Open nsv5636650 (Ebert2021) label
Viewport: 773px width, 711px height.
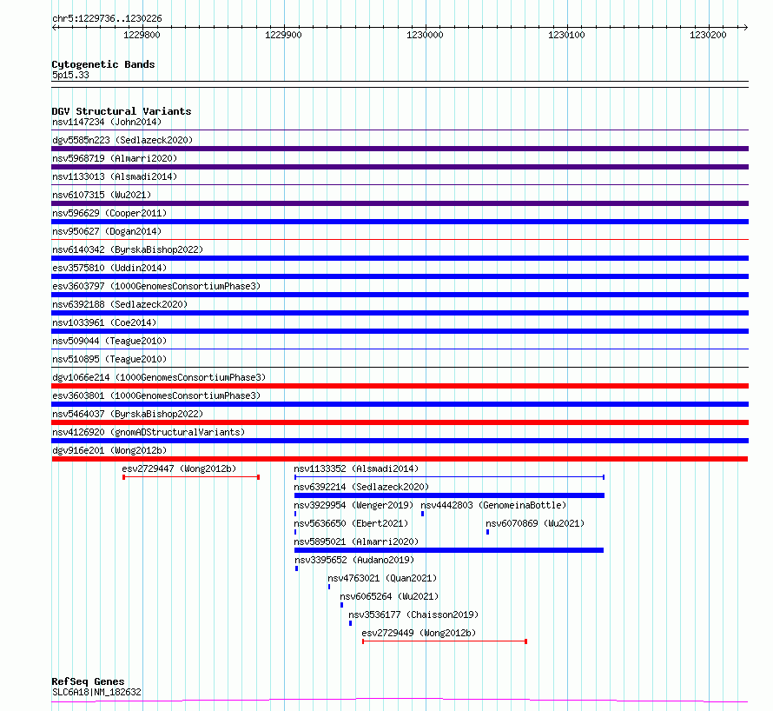click(x=351, y=523)
